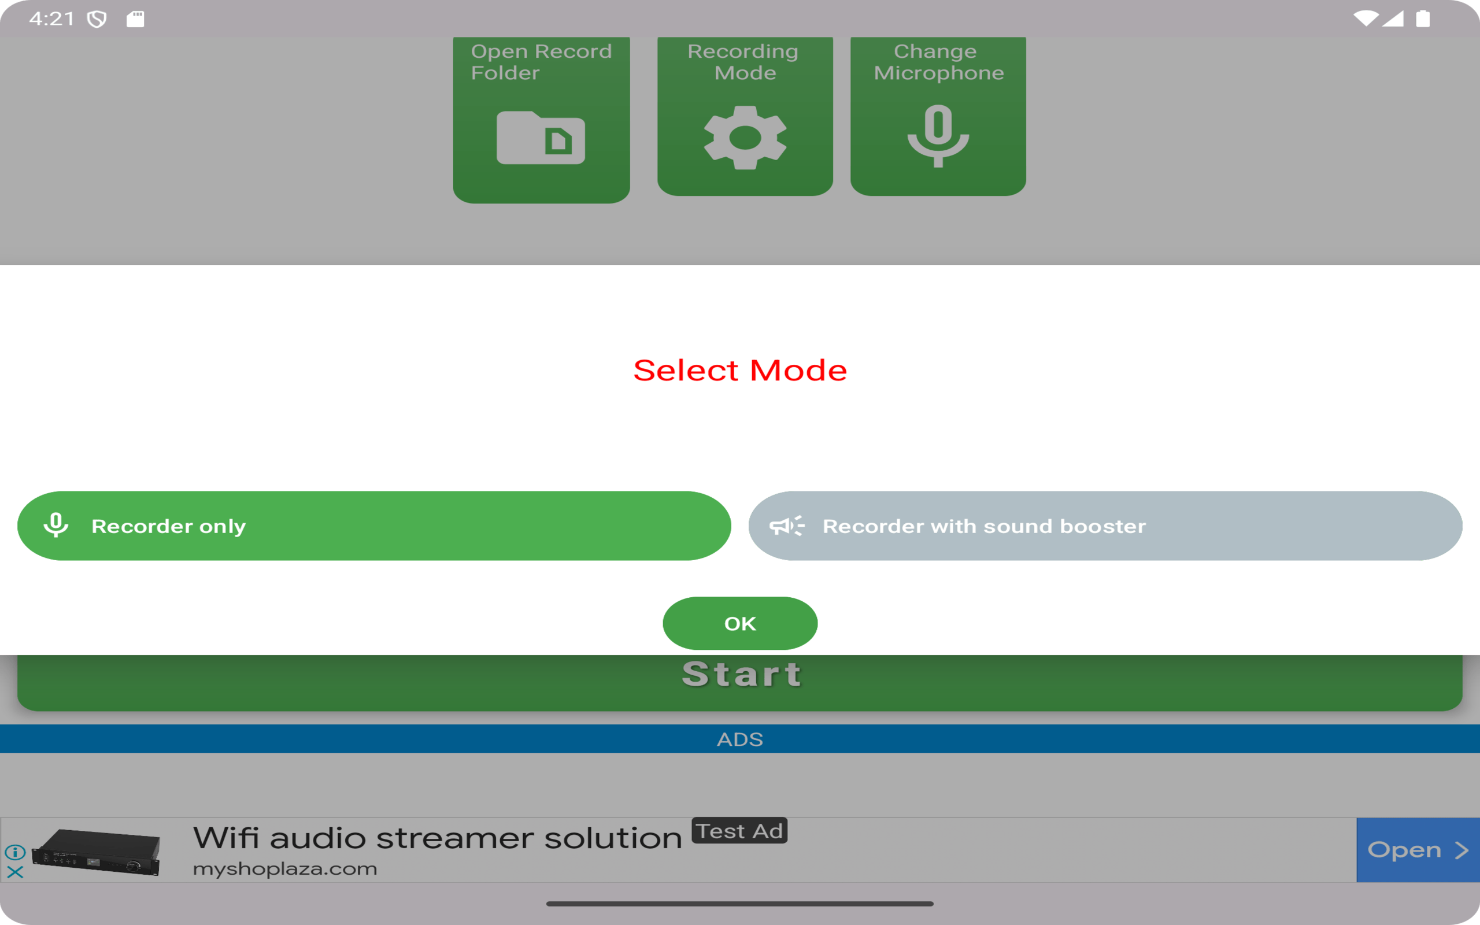Click the Recording Mode gear icon
Image resolution: width=1480 pixels, height=925 pixels.
pos(745,138)
